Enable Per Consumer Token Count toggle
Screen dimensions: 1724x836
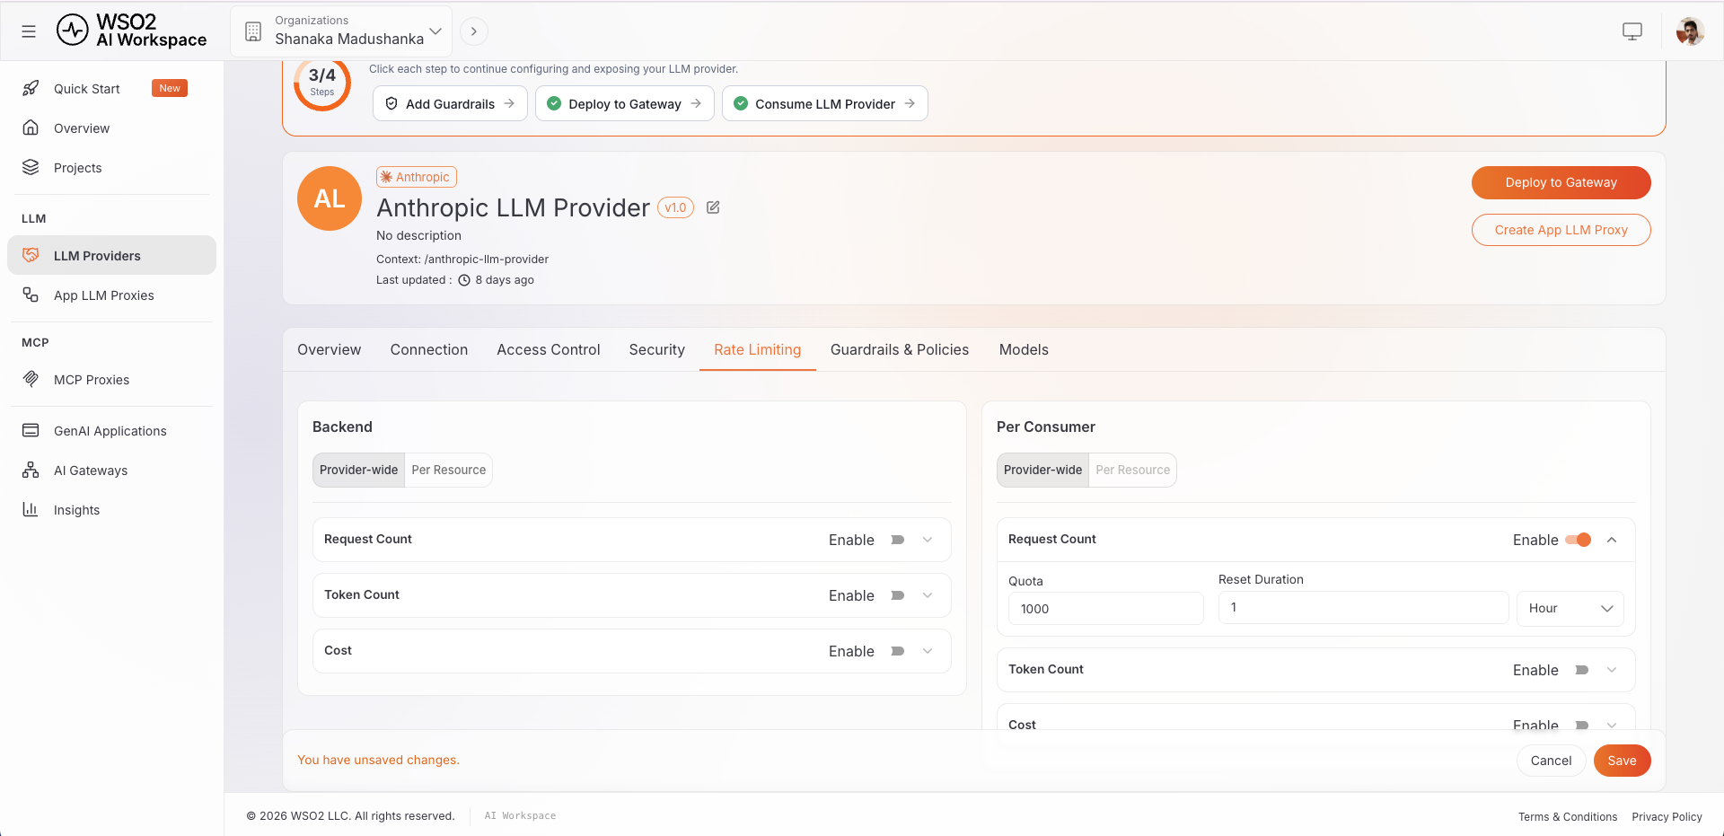point(1581,670)
